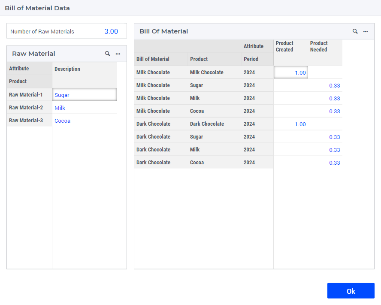Screen dimensions: 381x305
Task: Click the Product header in Bill Of Material table
Action: click(215, 59)
